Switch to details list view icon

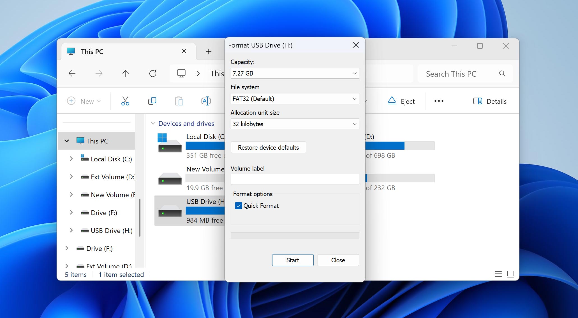[x=498, y=274]
